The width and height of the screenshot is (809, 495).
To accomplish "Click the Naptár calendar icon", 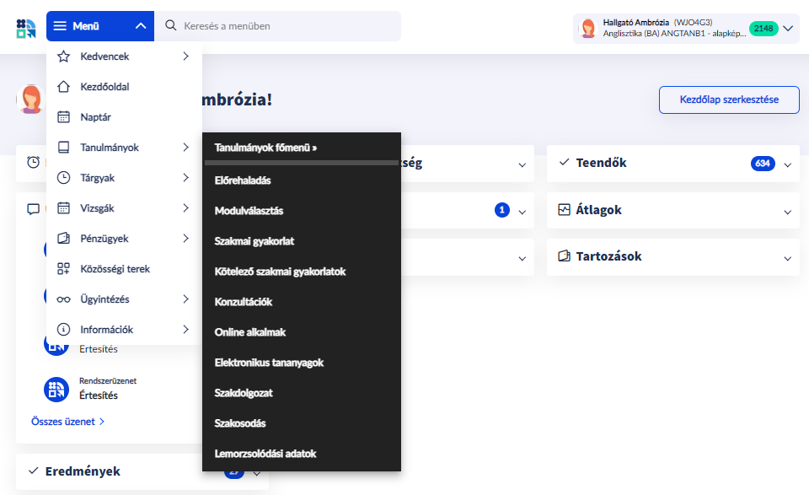I will coord(63,117).
